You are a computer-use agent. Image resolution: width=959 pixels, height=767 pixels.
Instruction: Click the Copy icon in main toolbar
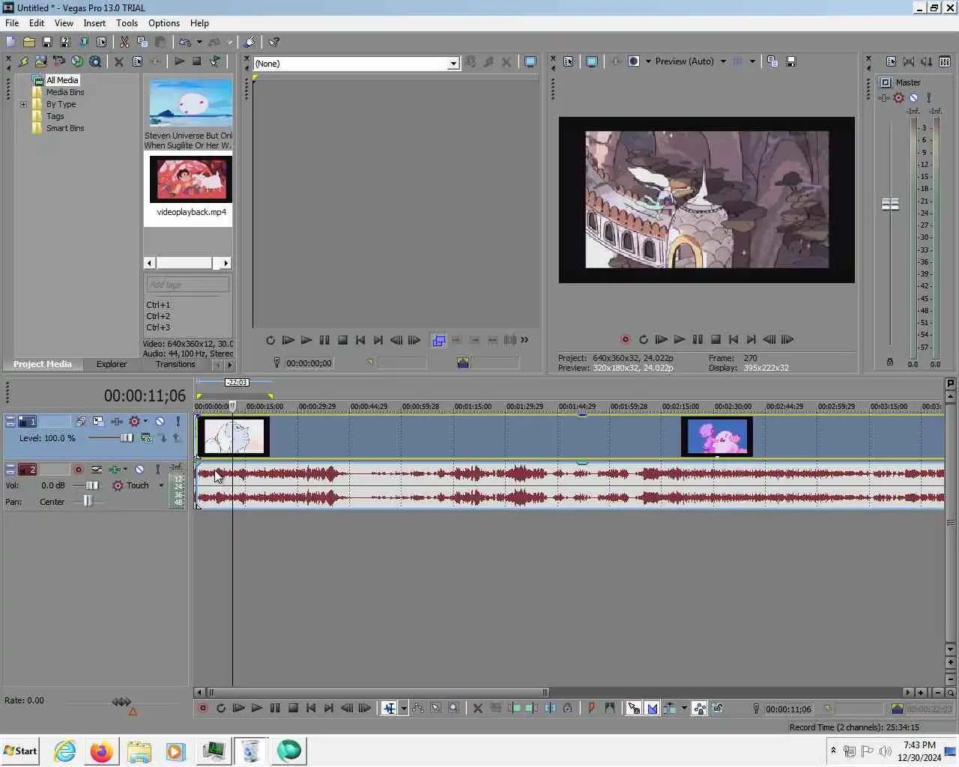point(142,43)
